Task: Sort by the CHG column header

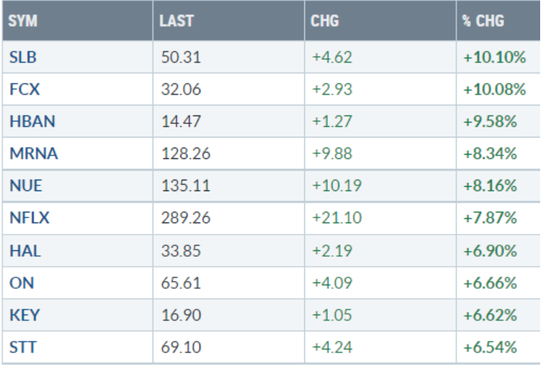Action: click(x=325, y=21)
